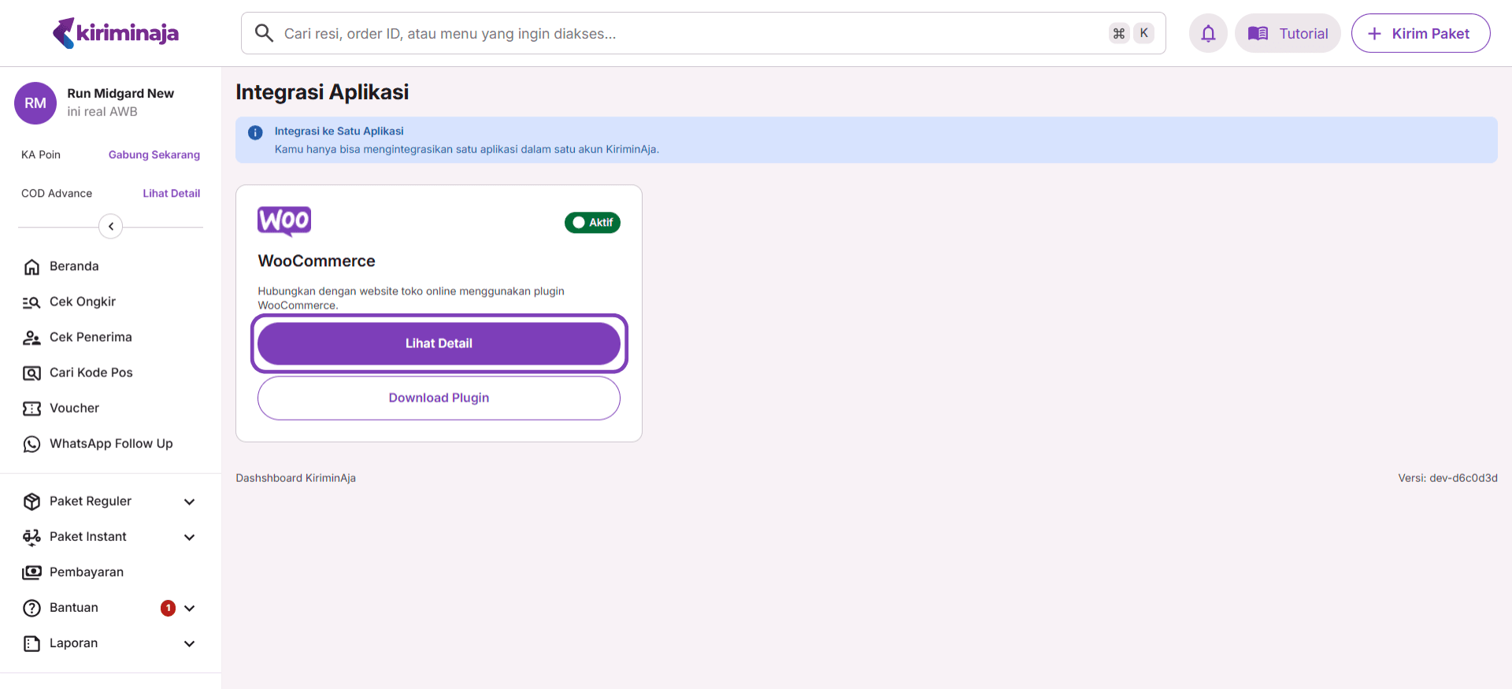Click the Download Plugin button
The height and width of the screenshot is (689, 1512).
(x=439, y=398)
